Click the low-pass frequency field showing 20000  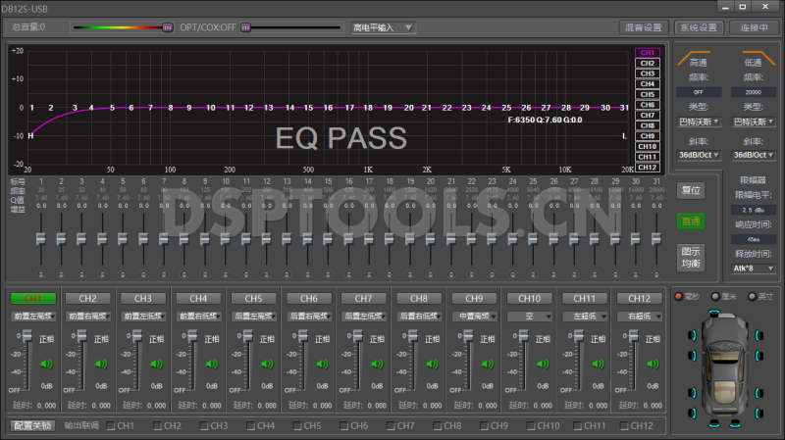click(x=755, y=91)
